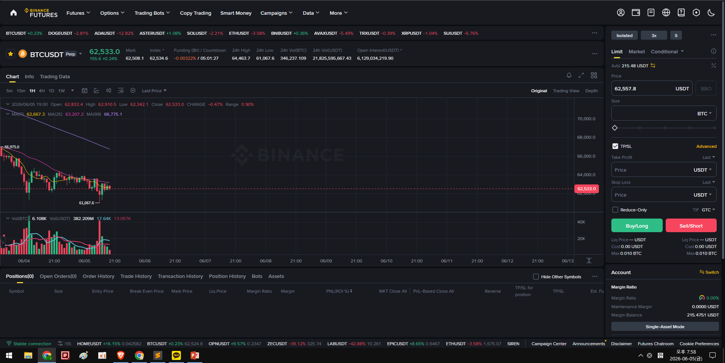Uncheck the TP/SL checkbox
This screenshot has width=725, height=363.
(x=615, y=146)
